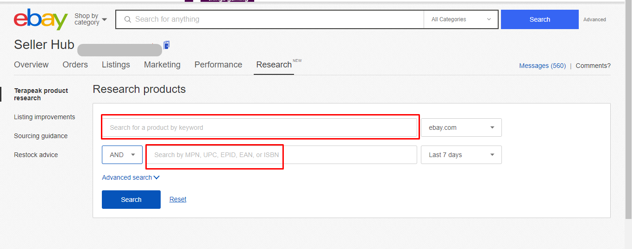Viewport: 632px width, 249px height.
Task: Open Restock advice in sidebar
Action: (36, 155)
